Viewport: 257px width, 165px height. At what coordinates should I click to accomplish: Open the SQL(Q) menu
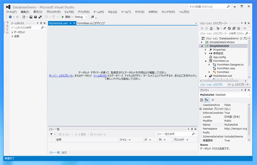pyautogui.click(x=113, y=12)
